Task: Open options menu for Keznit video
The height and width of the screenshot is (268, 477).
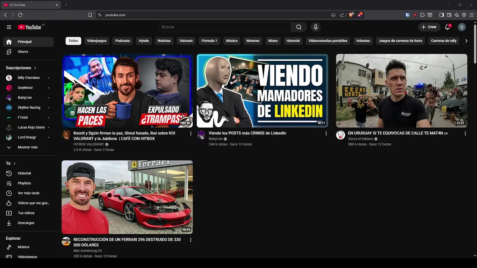Action: click(x=190, y=133)
